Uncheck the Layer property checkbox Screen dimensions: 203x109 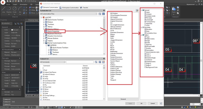(145, 12)
